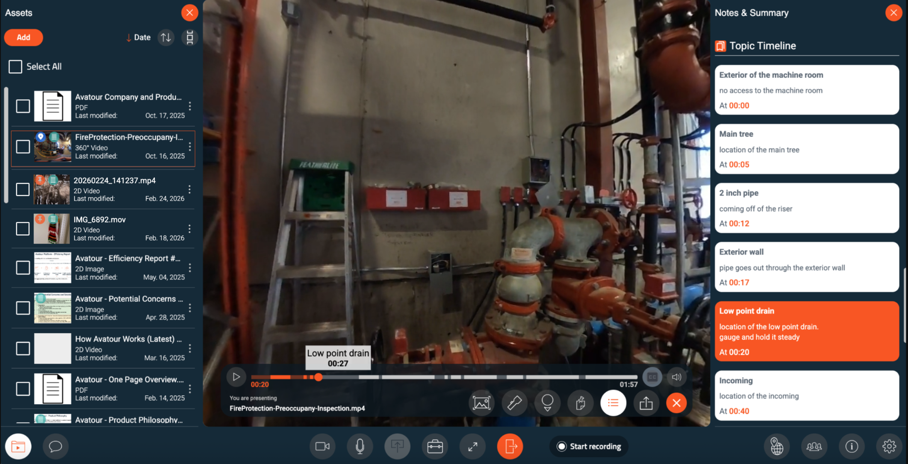Open options menu for Avatour Efficiency Report
The height and width of the screenshot is (464, 908).
[x=190, y=268]
